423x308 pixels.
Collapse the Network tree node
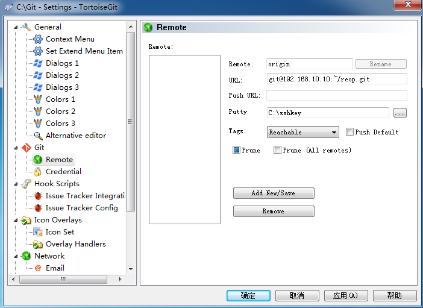click(x=16, y=256)
